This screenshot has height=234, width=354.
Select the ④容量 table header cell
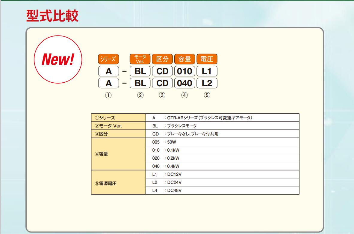coord(118,154)
